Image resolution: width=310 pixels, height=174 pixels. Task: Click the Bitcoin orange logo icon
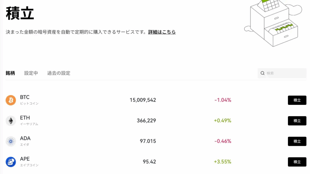point(11,100)
